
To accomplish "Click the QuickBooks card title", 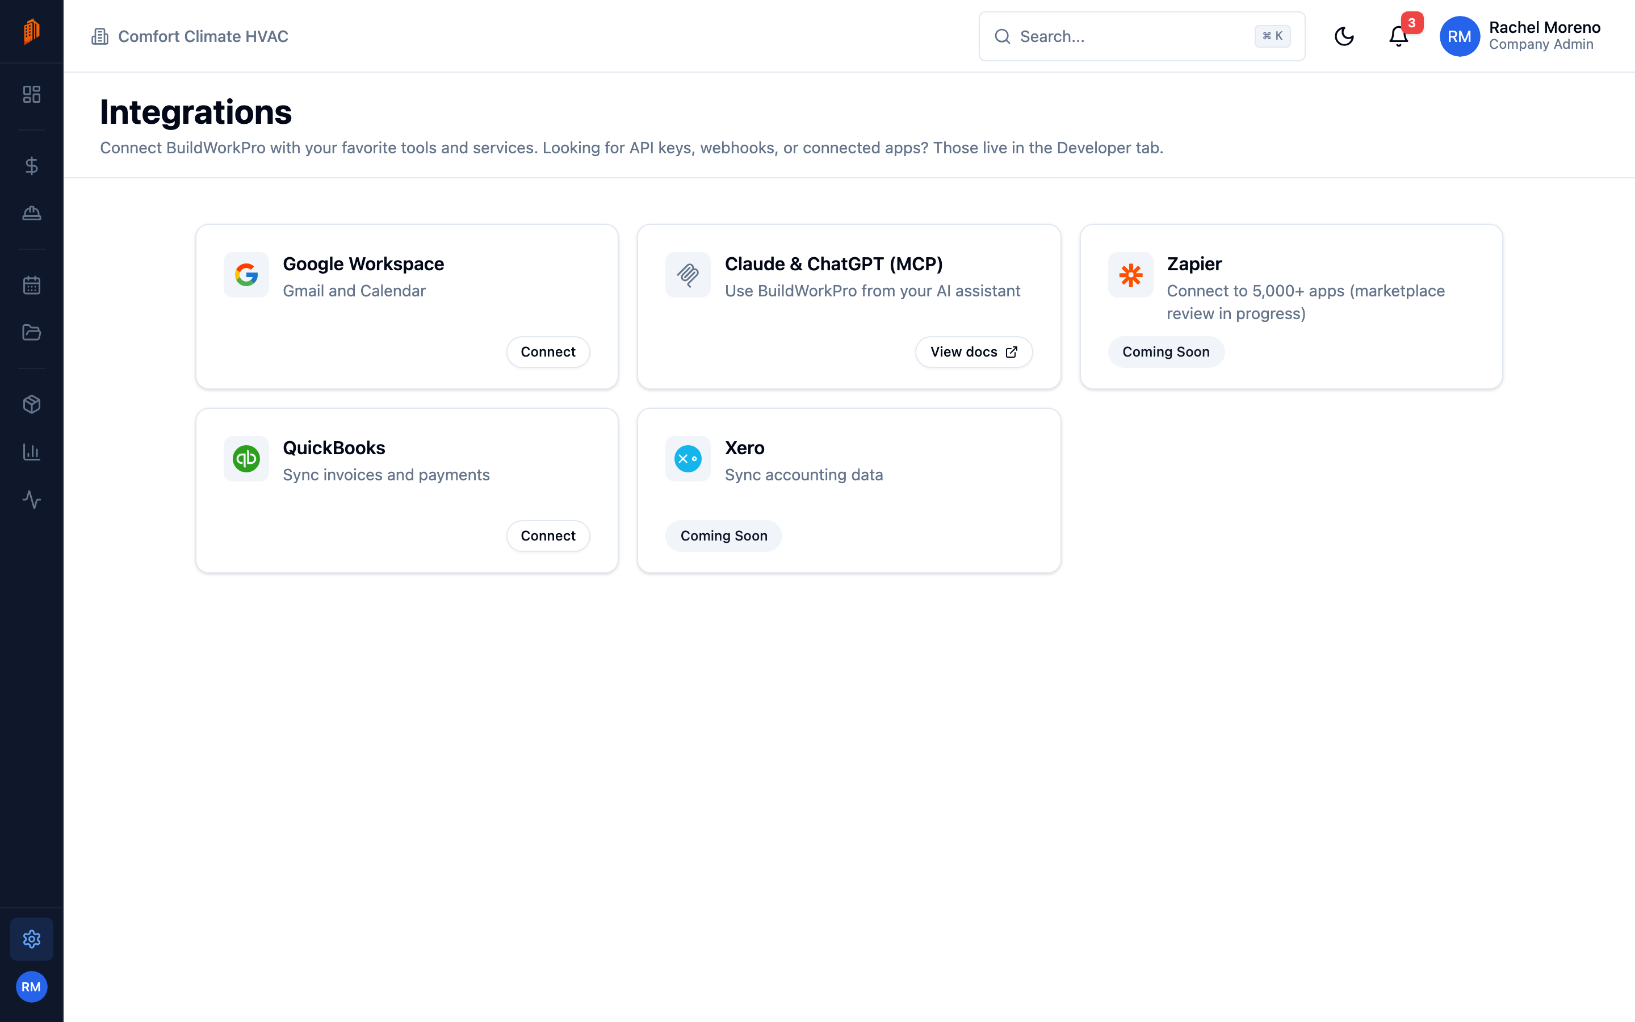I will point(334,448).
